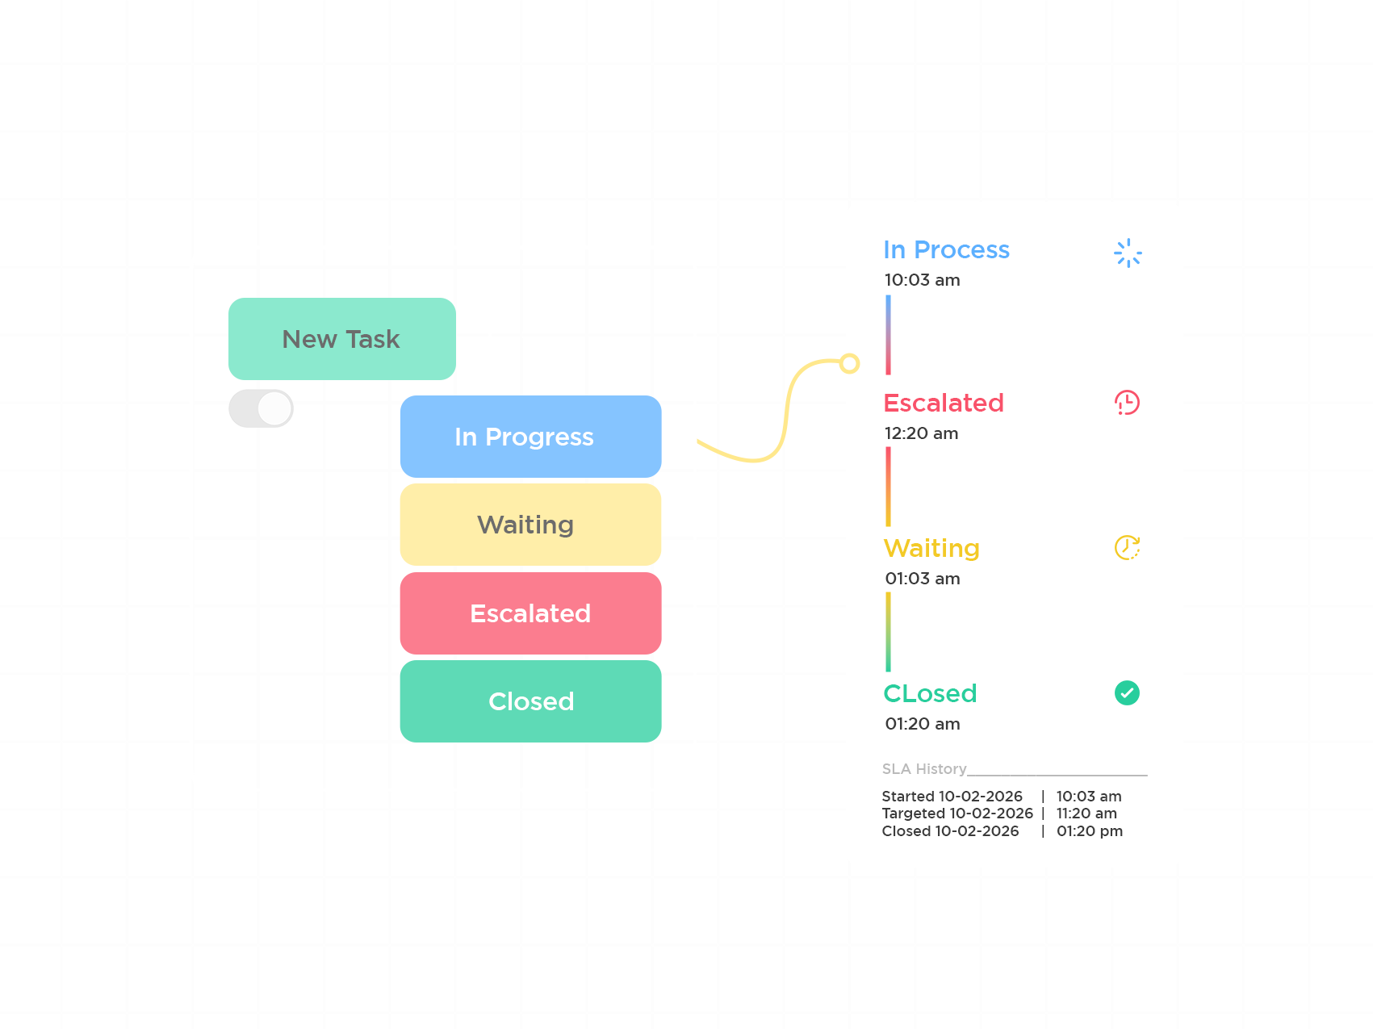Click the Started 10-02-2026 history row

click(x=1001, y=797)
